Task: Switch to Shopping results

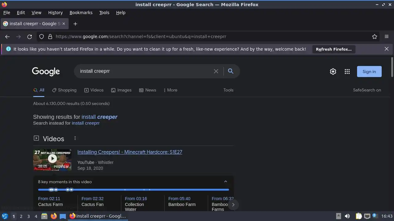Action: pos(64,90)
